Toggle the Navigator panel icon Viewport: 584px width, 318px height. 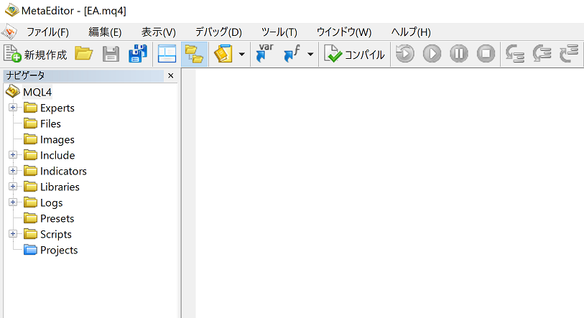tap(194, 54)
